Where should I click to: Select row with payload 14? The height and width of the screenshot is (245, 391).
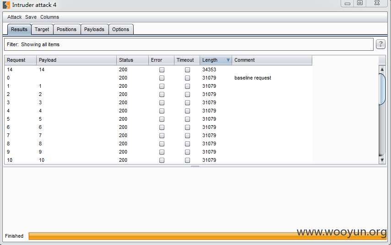click(158, 70)
